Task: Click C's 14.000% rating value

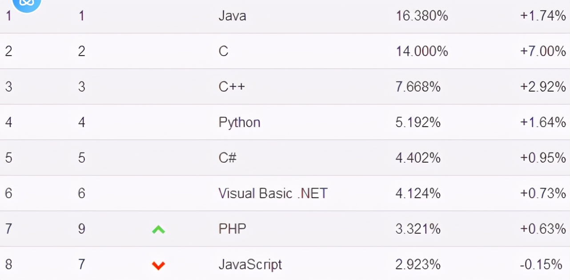Action: tap(421, 52)
